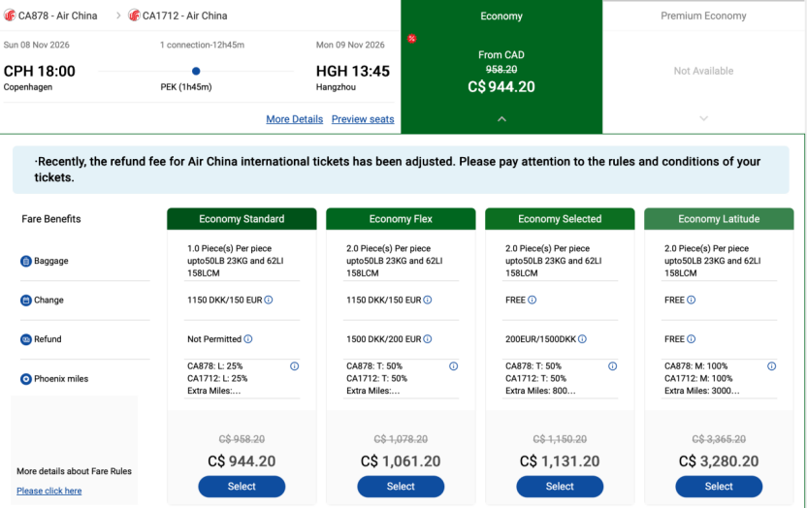Open Please click here fare rules link
This screenshot has height=508, width=807.
pyautogui.click(x=48, y=491)
